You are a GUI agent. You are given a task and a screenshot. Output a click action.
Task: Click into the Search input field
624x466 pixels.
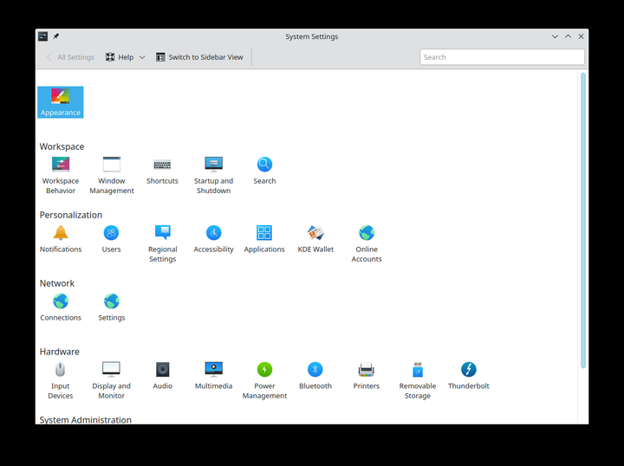[x=502, y=57]
